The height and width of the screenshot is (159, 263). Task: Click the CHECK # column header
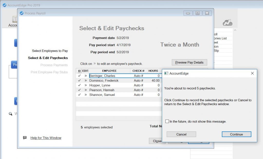[x=138, y=71]
